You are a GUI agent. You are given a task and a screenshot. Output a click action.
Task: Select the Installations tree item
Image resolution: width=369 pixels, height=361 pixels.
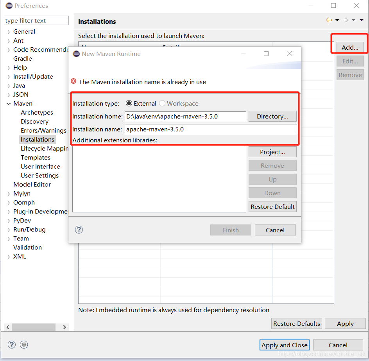coord(38,139)
